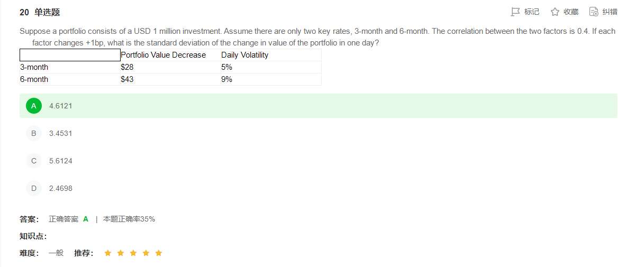Click the Portfolio Value Decrease column header
This screenshot has width=636, height=267.
[163, 55]
